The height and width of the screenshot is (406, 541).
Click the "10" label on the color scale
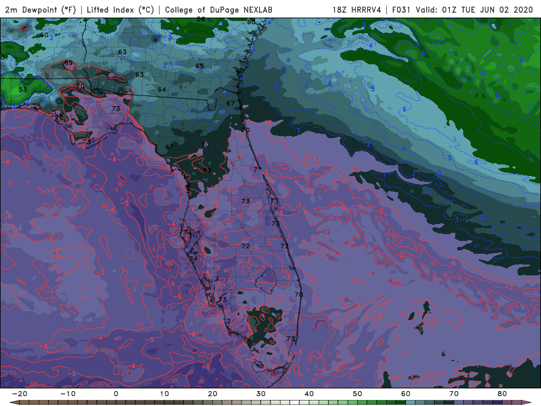click(164, 394)
